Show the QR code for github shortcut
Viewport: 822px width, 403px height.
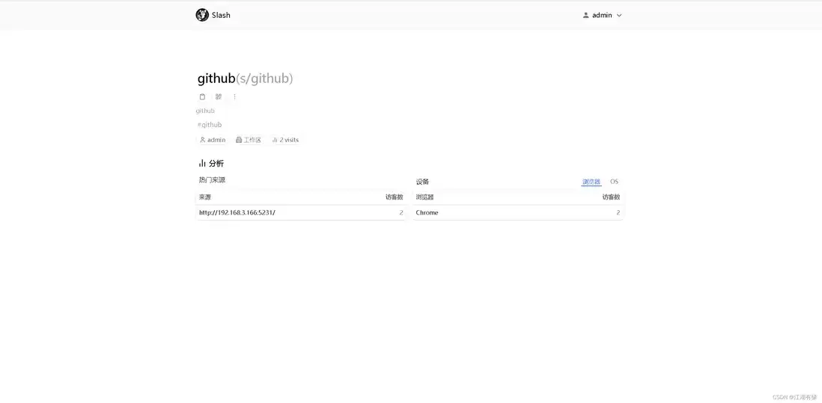(219, 96)
